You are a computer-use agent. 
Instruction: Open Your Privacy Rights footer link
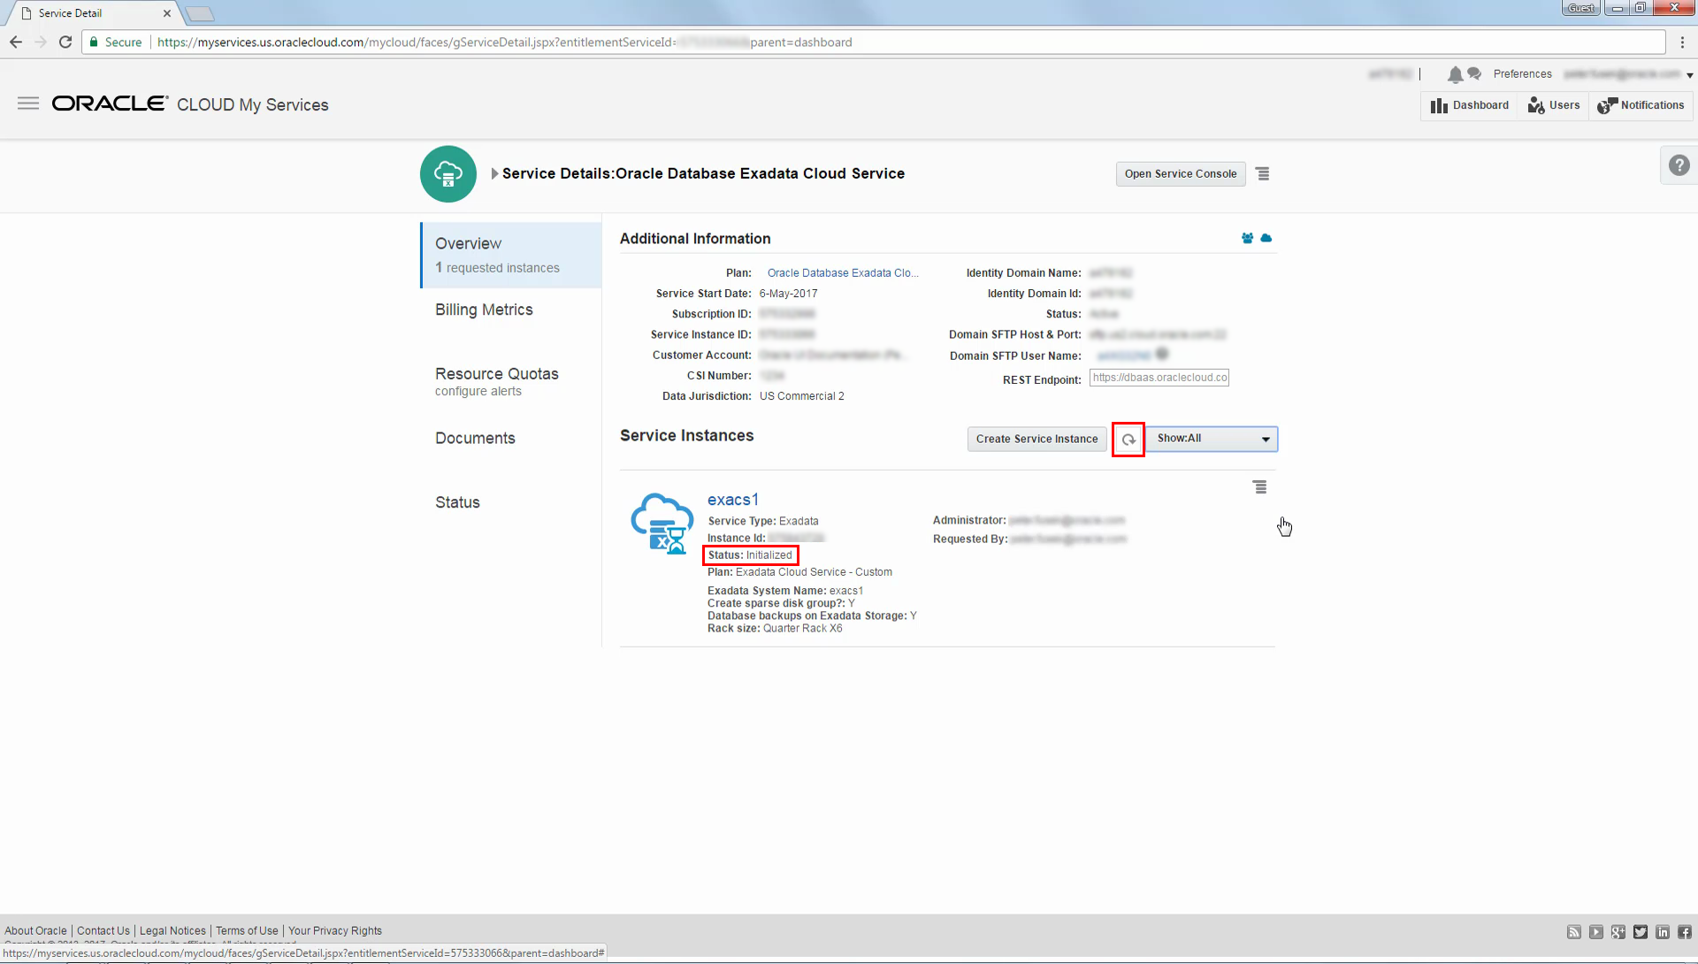[335, 931]
